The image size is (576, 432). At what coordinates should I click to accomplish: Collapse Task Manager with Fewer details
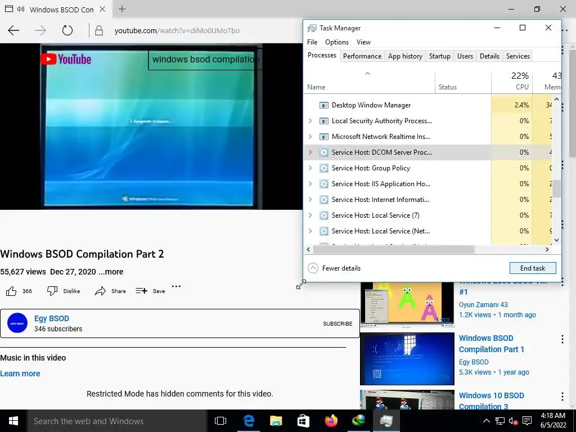click(334, 268)
